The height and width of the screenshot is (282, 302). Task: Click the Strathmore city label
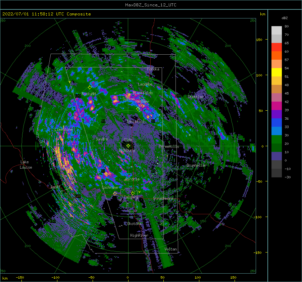tap(163, 199)
